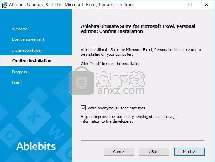
Task: Select the Confirm installation step
Action: tap(31, 61)
